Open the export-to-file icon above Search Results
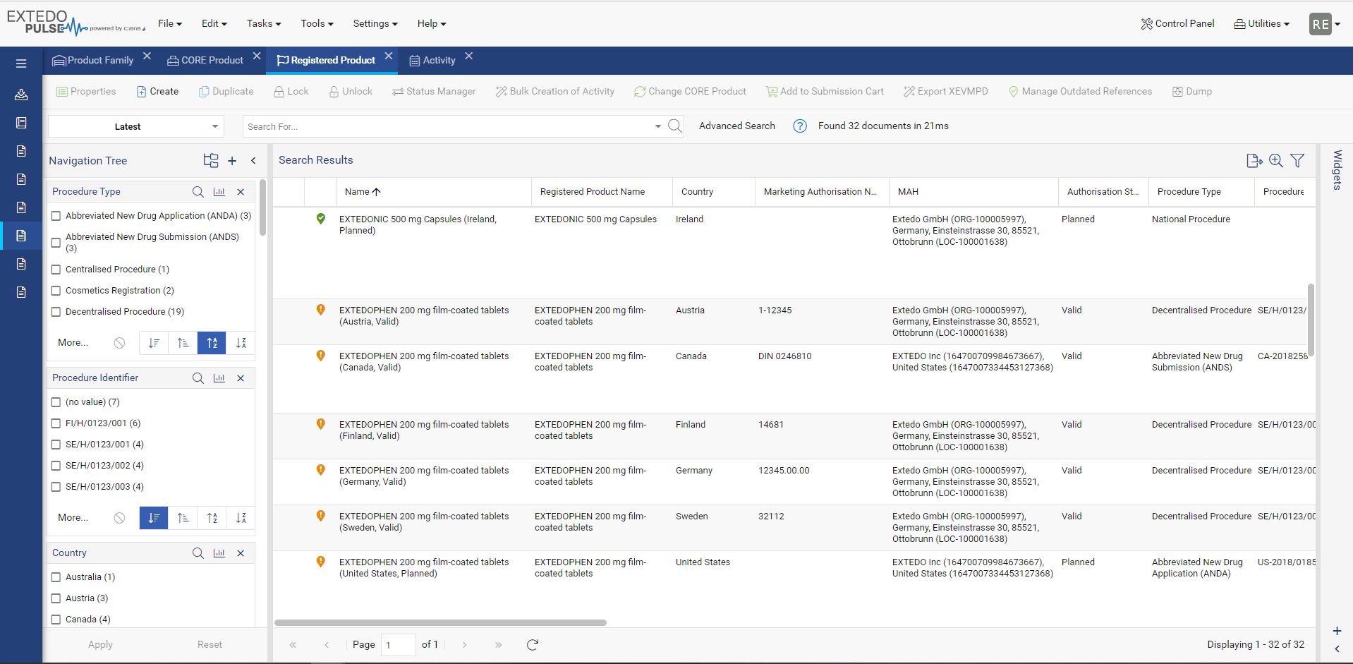This screenshot has width=1353, height=664. pyautogui.click(x=1255, y=160)
